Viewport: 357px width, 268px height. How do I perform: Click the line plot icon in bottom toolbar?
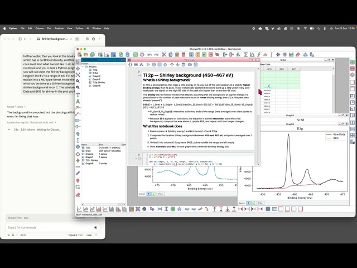pyautogui.click(x=79, y=209)
